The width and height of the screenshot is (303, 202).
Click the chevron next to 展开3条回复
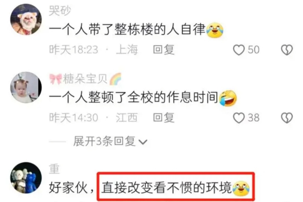pyautogui.click(x=143, y=142)
